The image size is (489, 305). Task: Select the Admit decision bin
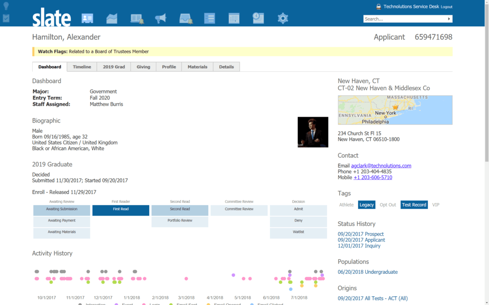tap(298, 209)
